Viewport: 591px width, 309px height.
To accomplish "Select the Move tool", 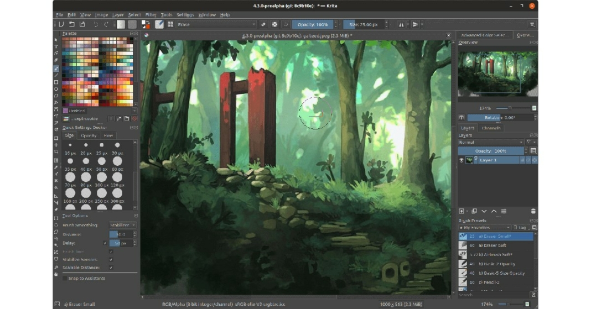I will pyautogui.click(x=56, y=145).
